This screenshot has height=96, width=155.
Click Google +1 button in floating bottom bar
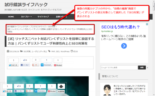click(29, 91)
